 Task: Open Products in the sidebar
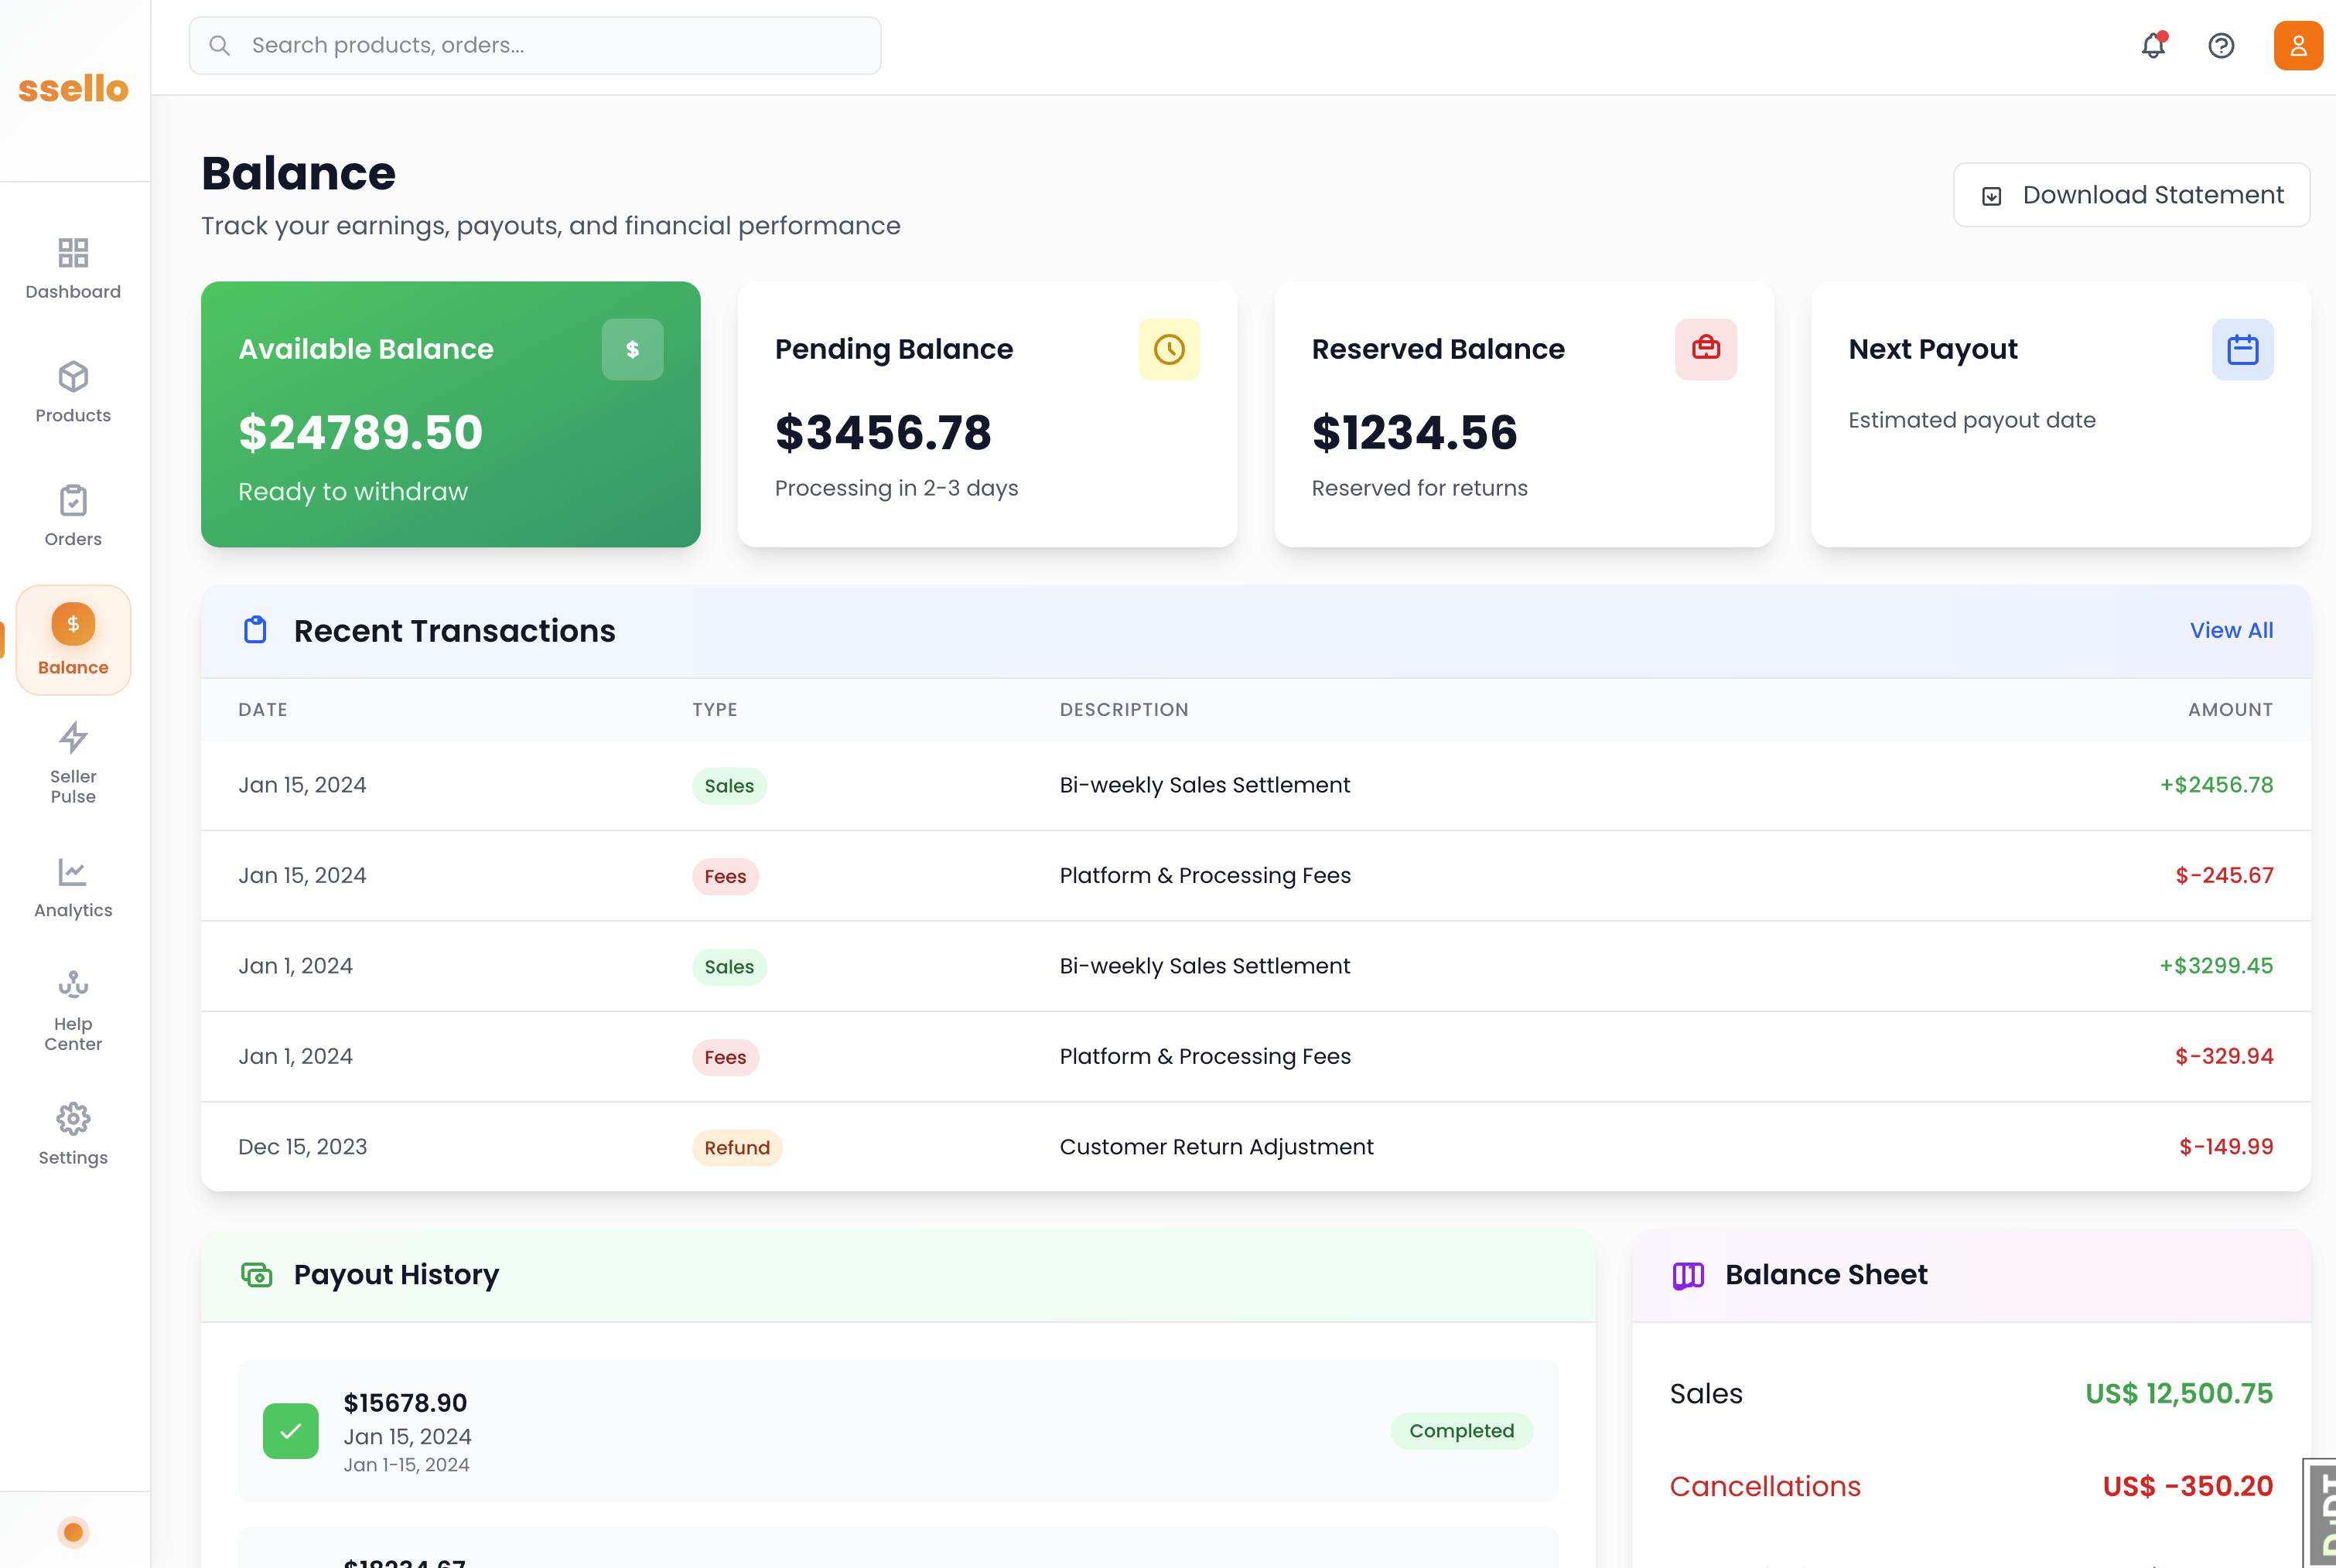click(x=73, y=392)
